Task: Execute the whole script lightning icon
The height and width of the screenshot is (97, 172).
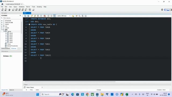Action: [x=32, y=16]
